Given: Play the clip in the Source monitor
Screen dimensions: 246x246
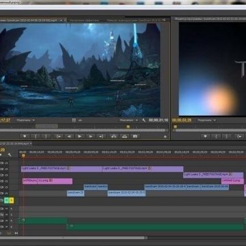Looking at the screenshot, I should [79, 137].
